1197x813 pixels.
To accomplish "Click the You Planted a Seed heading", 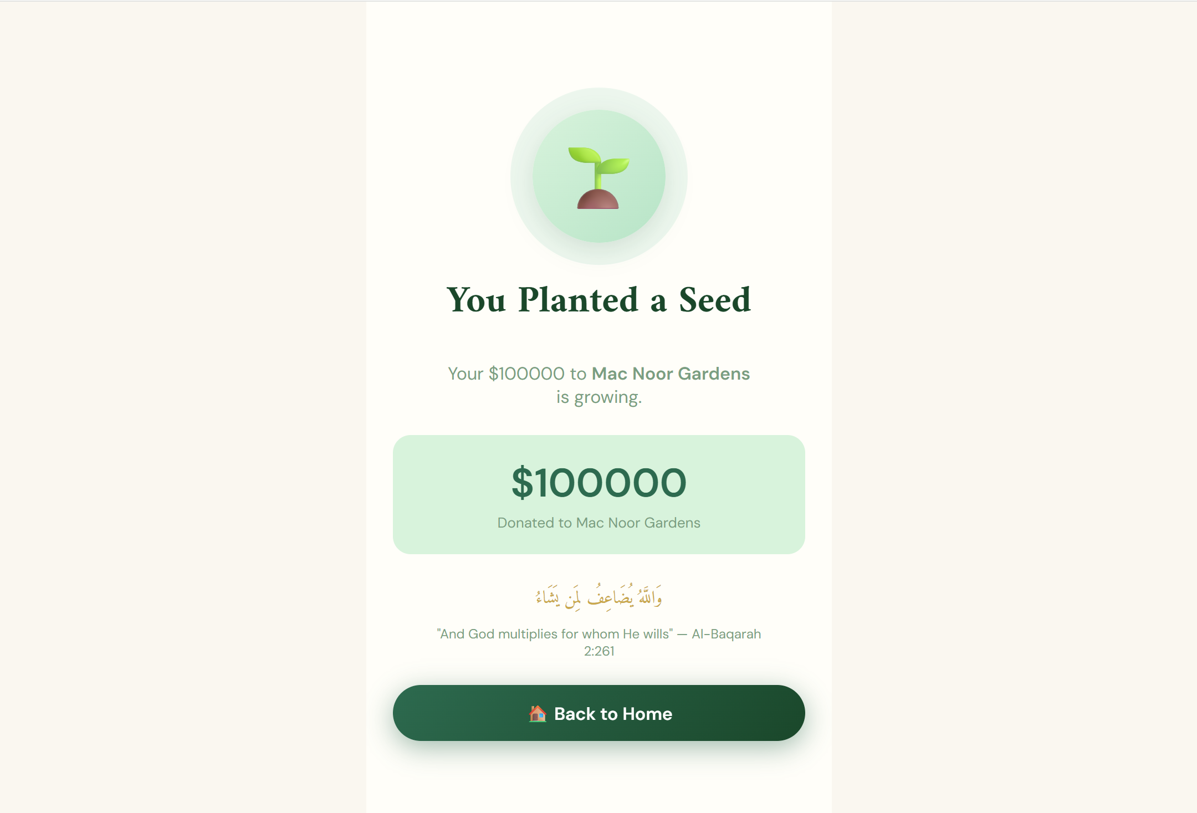I will tap(598, 300).
